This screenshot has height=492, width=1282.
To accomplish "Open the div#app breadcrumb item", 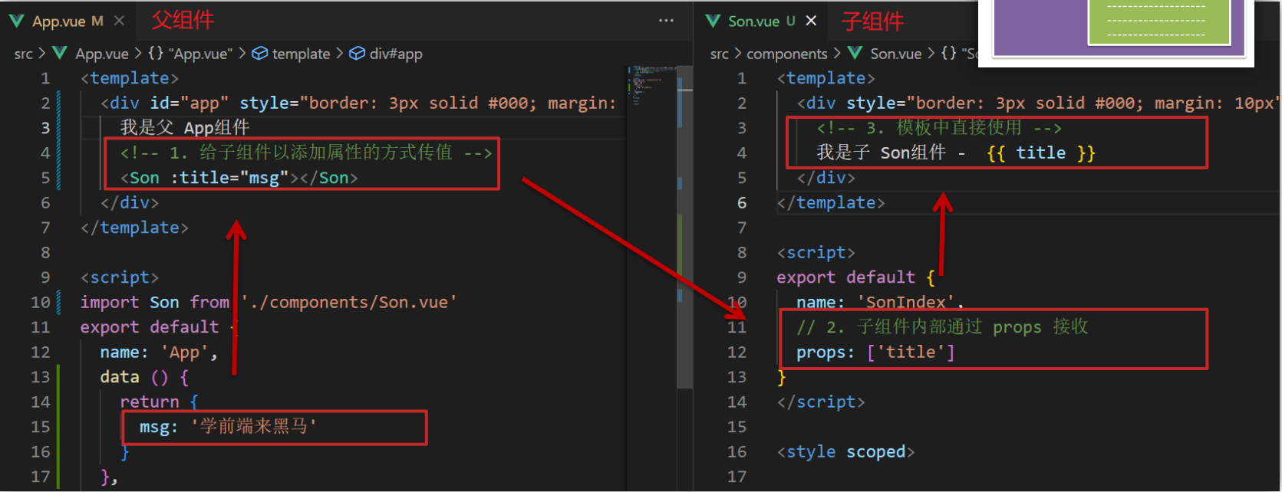I will click(x=386, y=54).
